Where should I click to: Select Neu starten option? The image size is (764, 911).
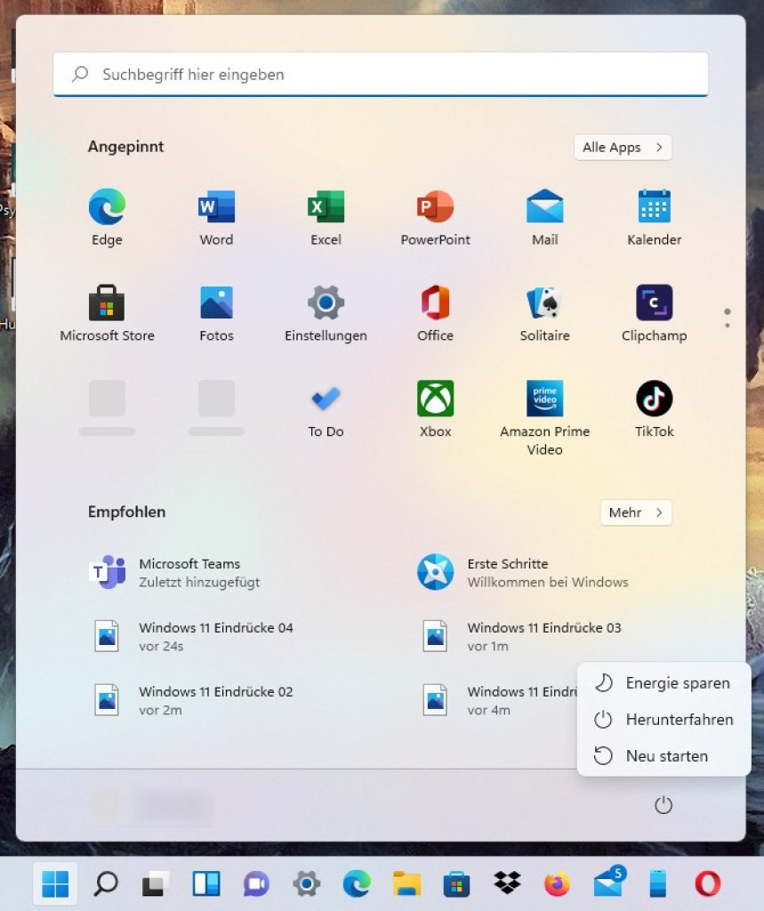(664, 756)
